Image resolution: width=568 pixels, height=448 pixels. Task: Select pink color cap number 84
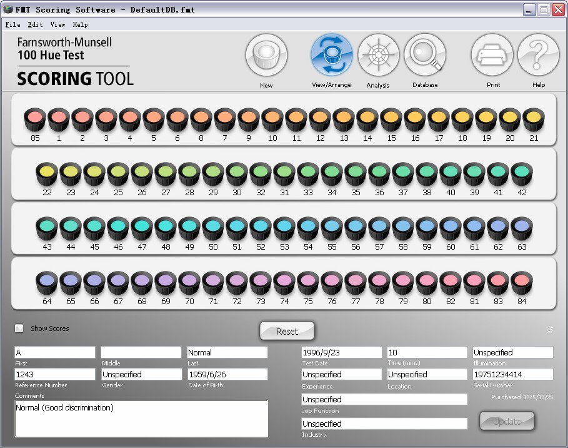click(x=522, y=282)
